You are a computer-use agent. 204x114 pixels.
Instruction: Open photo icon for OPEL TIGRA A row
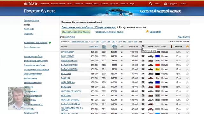[x=143, y=82]
